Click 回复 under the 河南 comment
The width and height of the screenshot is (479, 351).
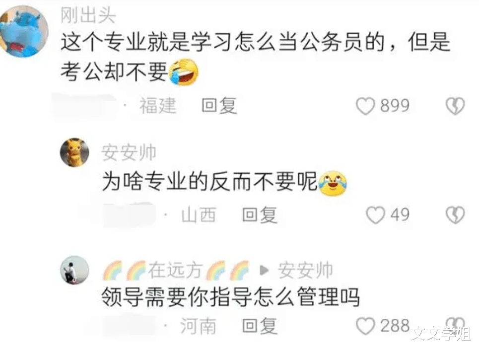pos(260,326)
